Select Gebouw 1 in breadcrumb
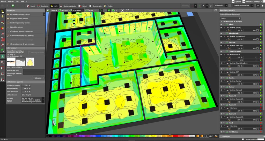Screen dimensions: 265x141 (x=63, y=10)
